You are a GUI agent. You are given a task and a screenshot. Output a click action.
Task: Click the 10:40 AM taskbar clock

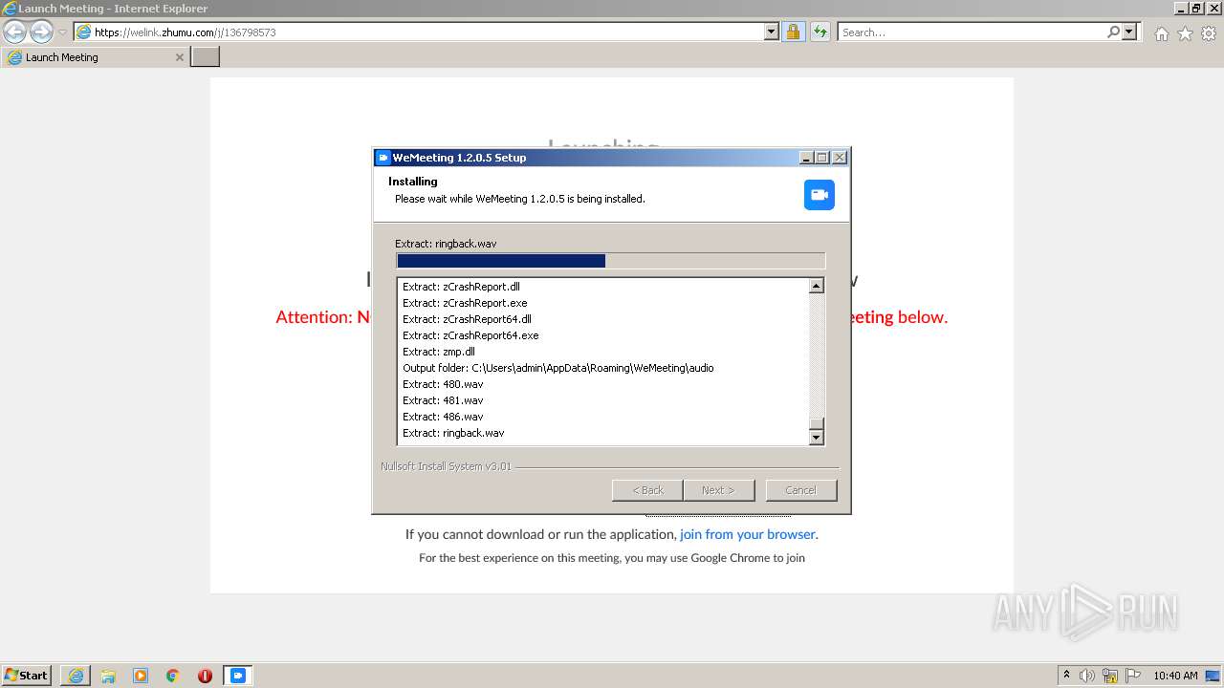(1175, 676)
